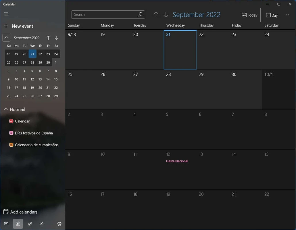Move mini calendar down one month
The width and height of the screenshot is (296, 230).
click(x=56, y=38)
